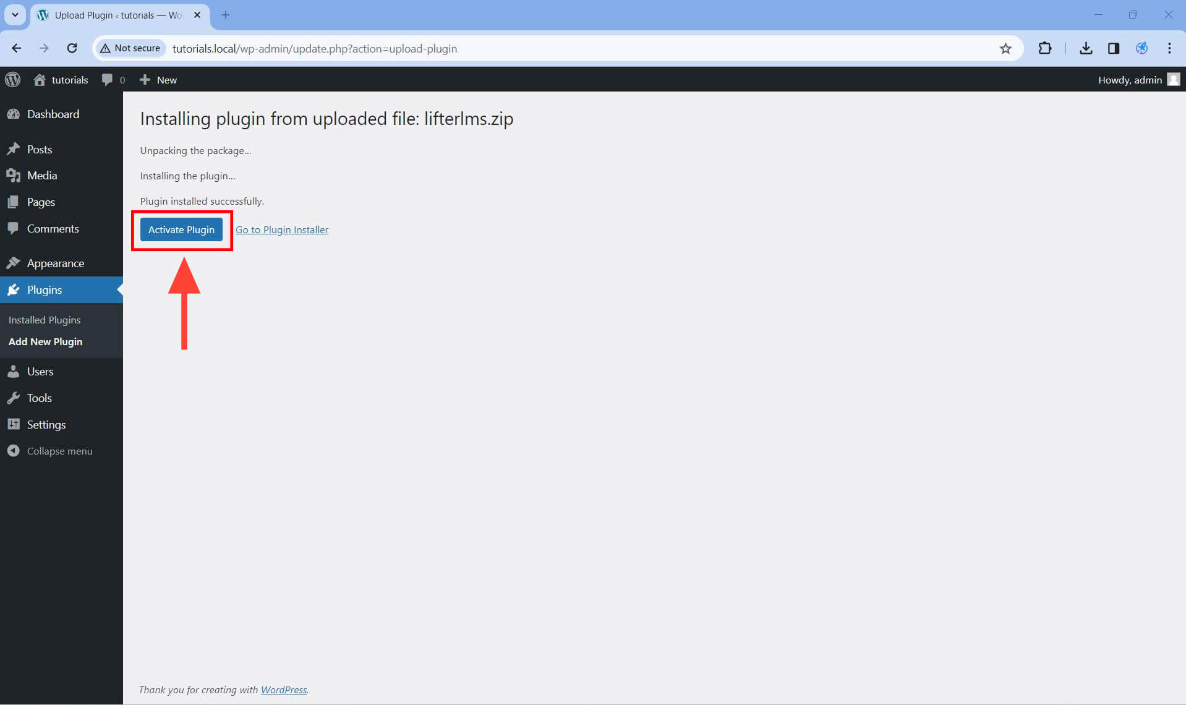The image size is (1186, 705).
Task: Switch to Installed Plugins menu item
Action: (45, 320)
